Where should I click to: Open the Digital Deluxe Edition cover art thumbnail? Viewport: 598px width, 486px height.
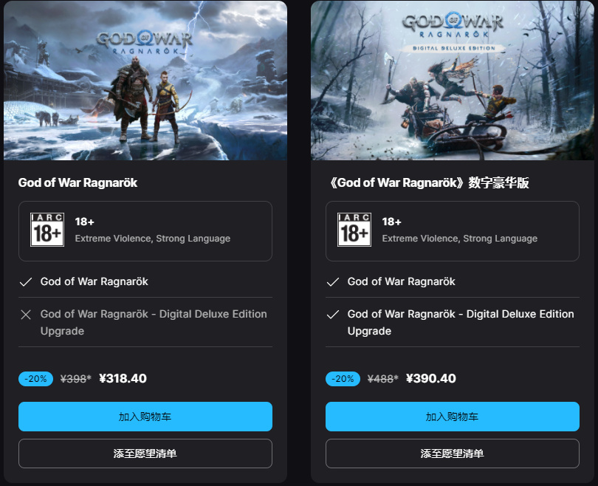point(453,81)
